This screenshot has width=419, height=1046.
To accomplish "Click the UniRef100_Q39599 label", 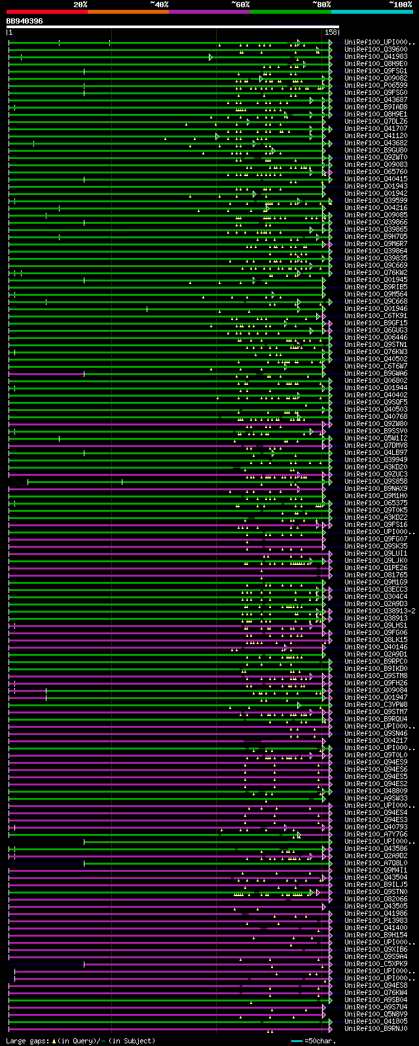I will (376, 201).
